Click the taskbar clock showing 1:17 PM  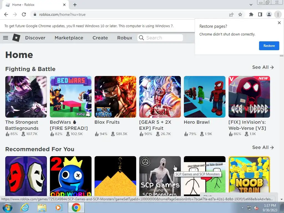pyautogui.click(x=270, y=208)
